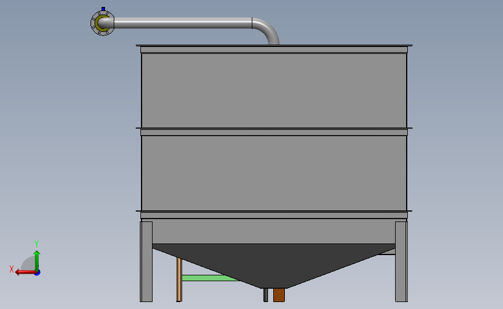Image resolution: width=503 pixels, height=309 pixels.
Task: Select the green horizontal brace under the hopper
Action: click(210, 278)
